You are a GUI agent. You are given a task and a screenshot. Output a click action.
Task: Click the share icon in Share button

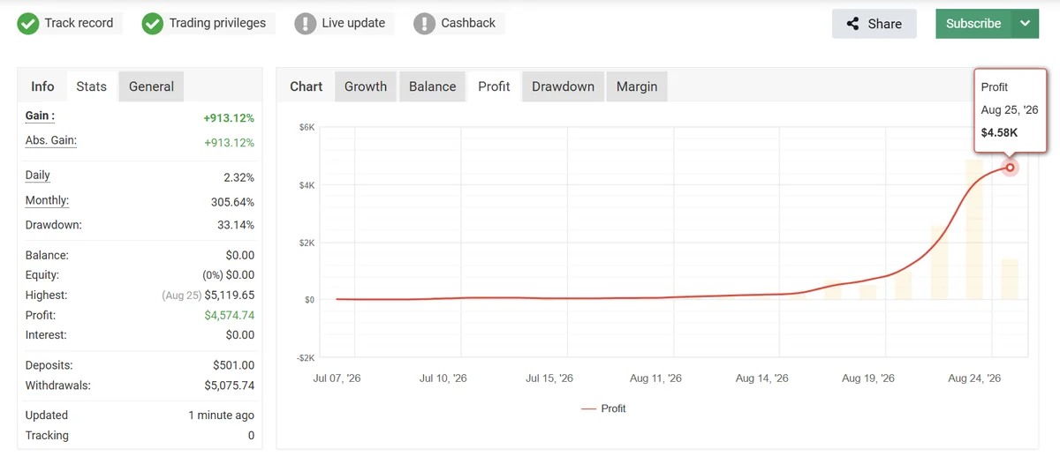853,24
